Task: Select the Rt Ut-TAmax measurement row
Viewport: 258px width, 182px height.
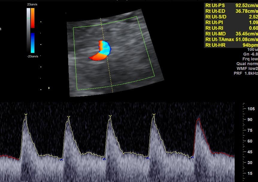Action: point(231,39)
